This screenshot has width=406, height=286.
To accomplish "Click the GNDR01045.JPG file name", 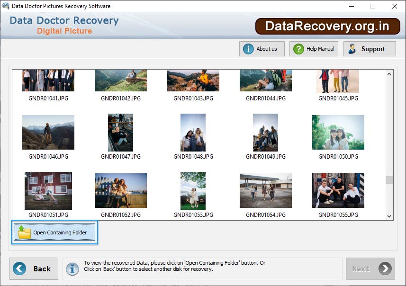I will click(338, 98).
